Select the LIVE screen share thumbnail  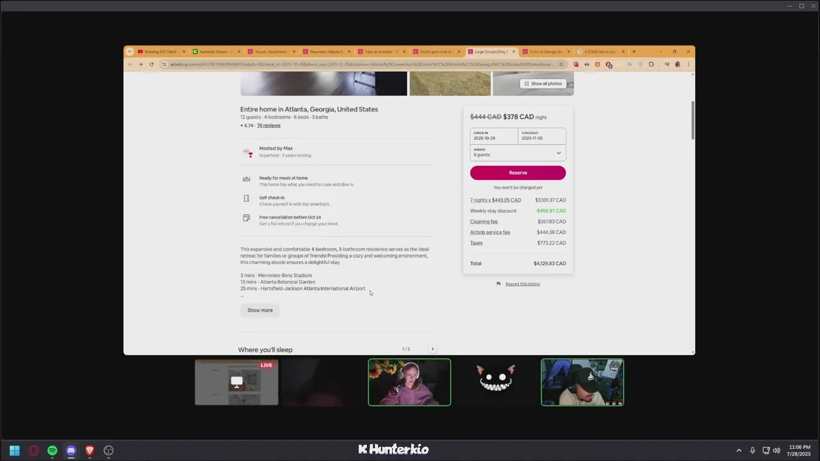pos(236,382)
